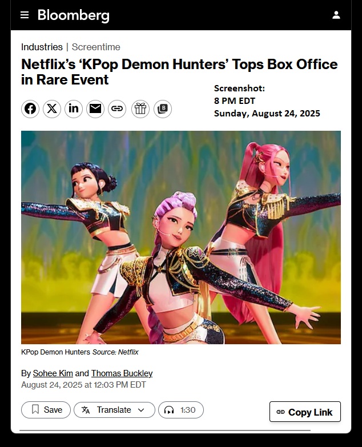The height and width of the screenshot is (447, 362).
Task: Click the Bloomberg logo
Action: [74, 15]
